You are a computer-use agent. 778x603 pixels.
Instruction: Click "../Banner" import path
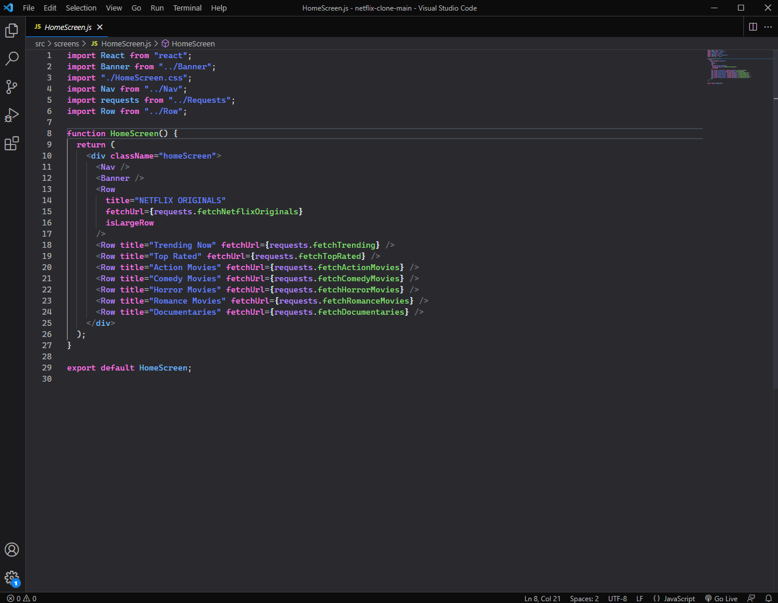click(185, 66)
